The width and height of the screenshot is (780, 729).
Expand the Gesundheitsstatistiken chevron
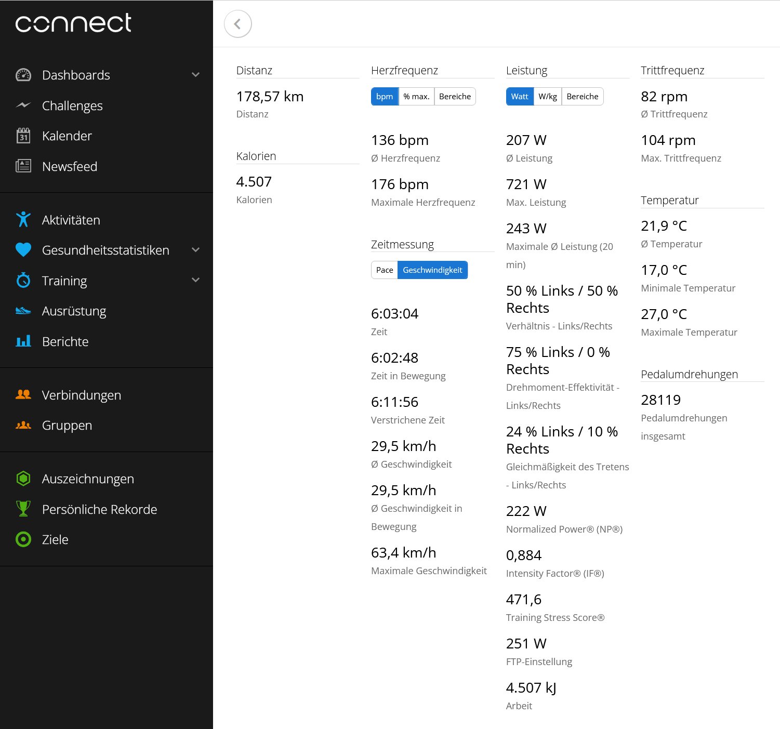[x=195, y=250]
